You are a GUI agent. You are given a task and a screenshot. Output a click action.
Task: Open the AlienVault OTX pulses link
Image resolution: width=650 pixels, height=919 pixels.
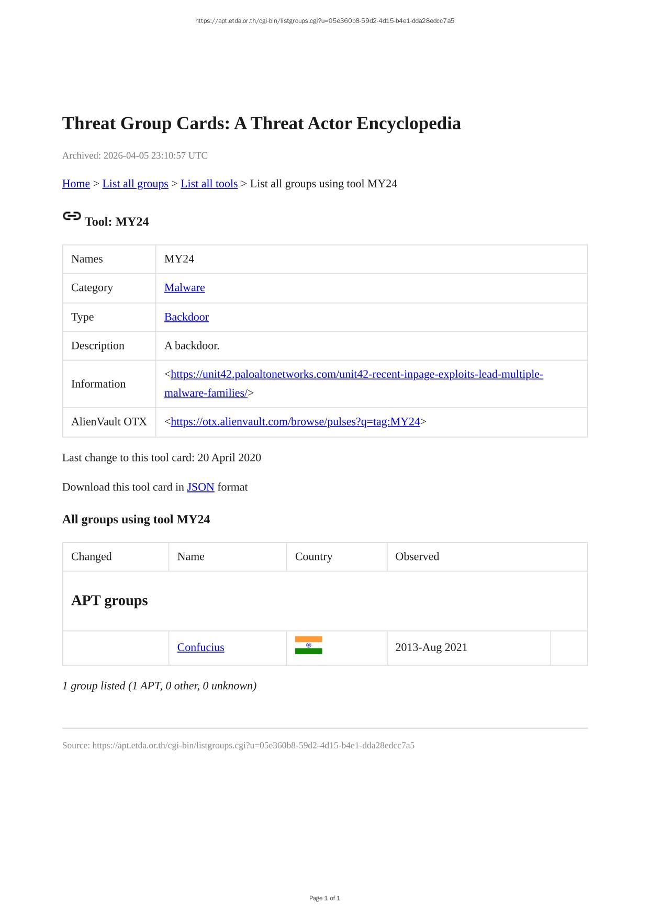click(295, 422)
